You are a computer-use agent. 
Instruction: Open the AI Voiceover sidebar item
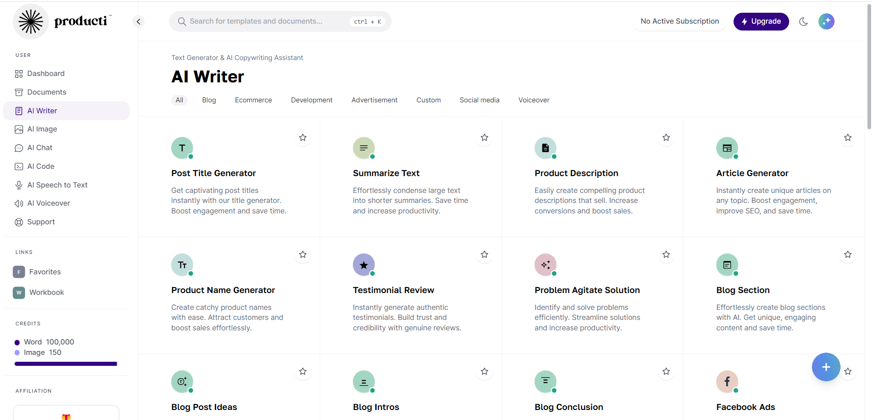(x=48, y=203)
